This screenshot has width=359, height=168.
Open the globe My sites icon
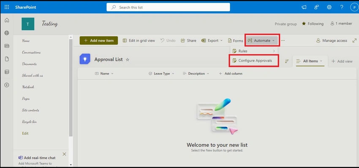[7, 33]
